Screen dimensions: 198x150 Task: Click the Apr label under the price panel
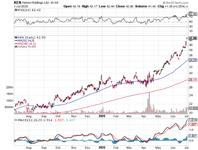tap(144, 116)
